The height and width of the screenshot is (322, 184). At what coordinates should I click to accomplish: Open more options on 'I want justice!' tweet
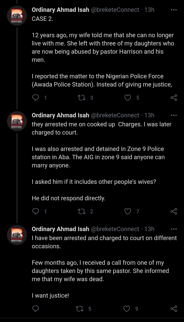pos(174,229)
